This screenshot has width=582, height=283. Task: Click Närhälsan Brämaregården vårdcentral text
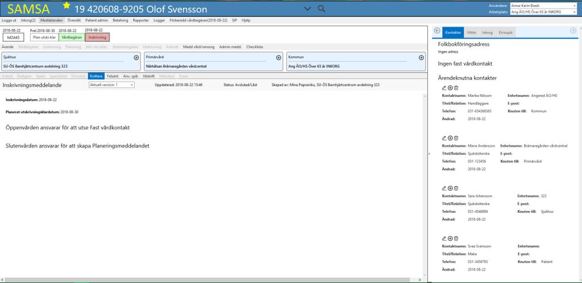[176, 66]
